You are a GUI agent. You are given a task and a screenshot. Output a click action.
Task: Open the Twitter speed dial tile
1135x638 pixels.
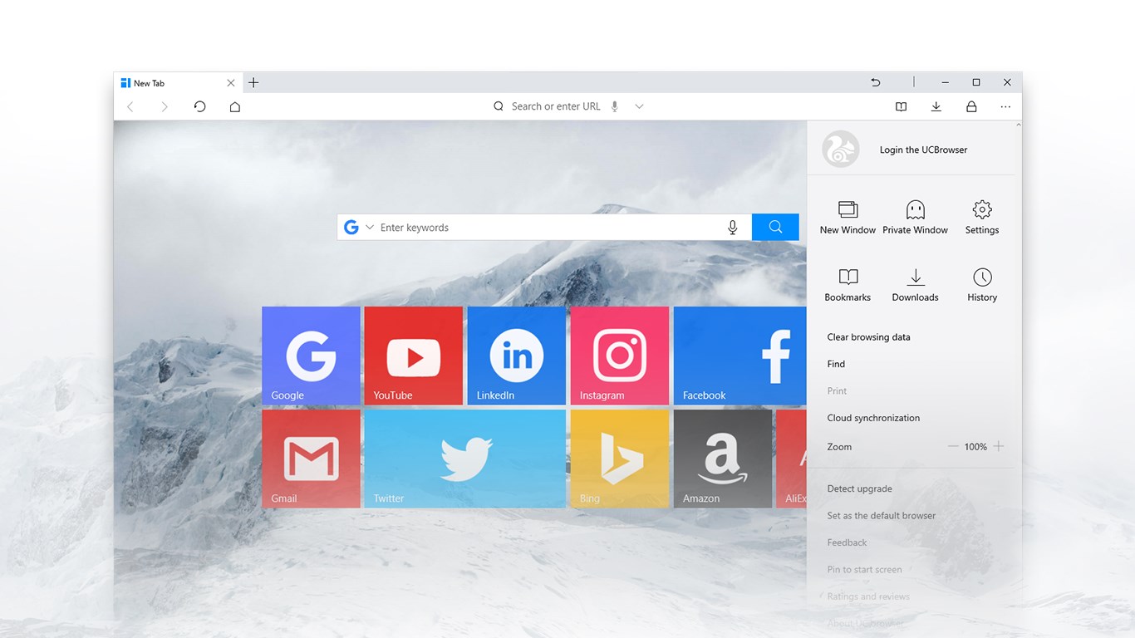(x=465, y=459)
